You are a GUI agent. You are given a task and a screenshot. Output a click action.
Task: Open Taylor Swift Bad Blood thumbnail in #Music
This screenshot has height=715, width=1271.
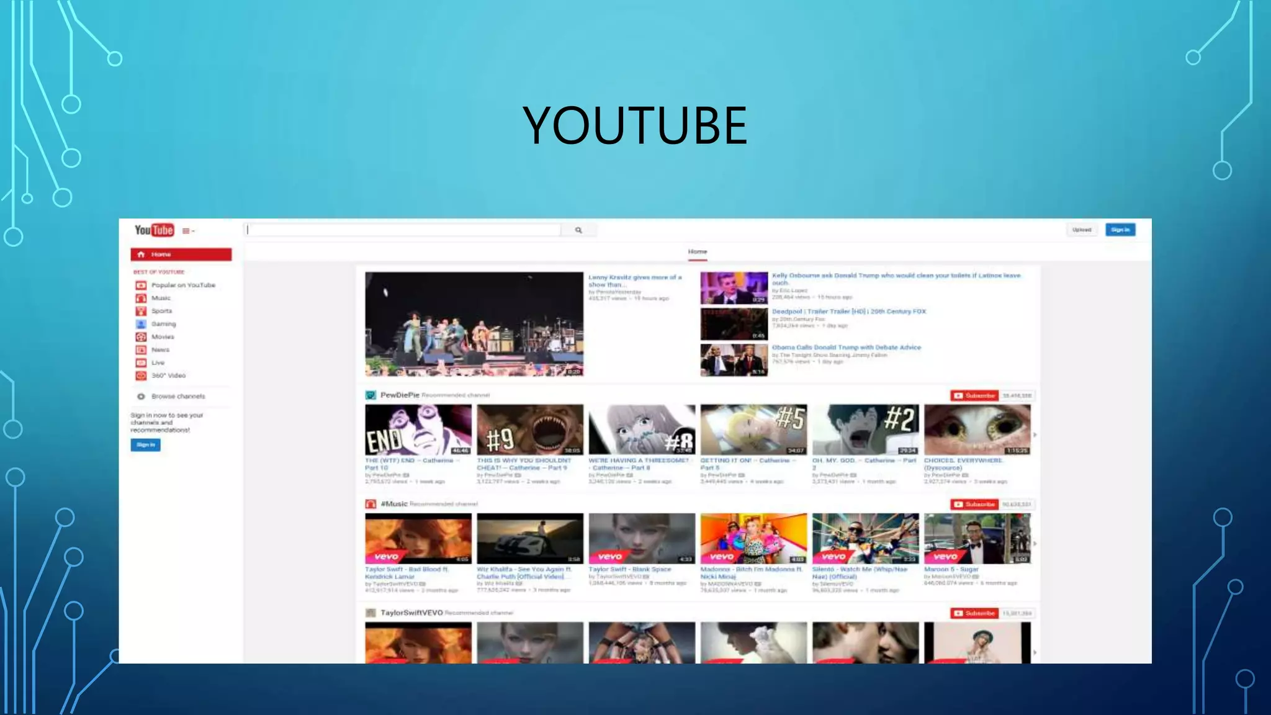coord(418,538)
